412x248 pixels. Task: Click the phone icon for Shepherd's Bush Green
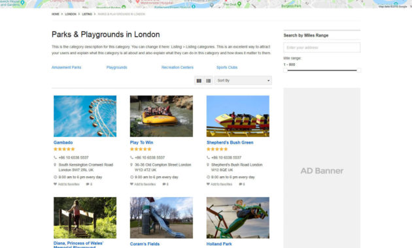[x=208, y=157]
